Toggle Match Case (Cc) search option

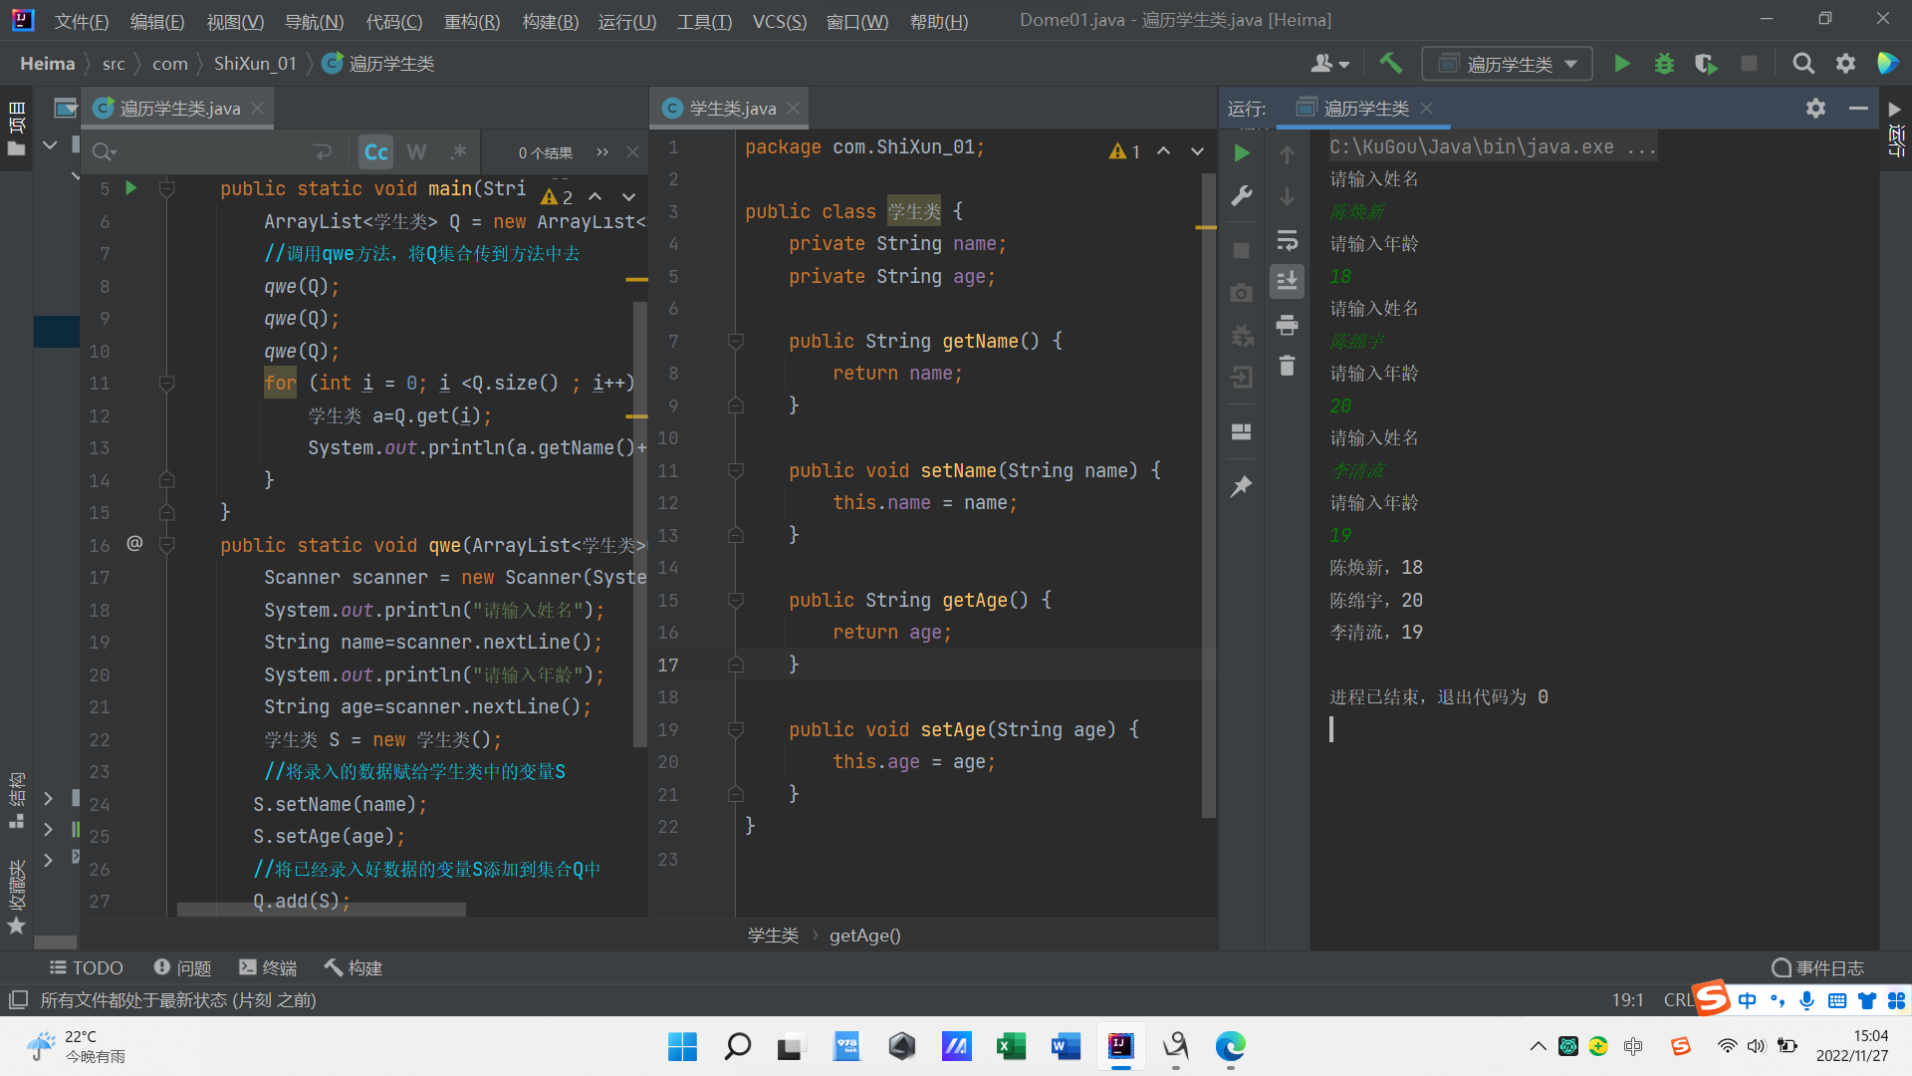tap(376, 152)
